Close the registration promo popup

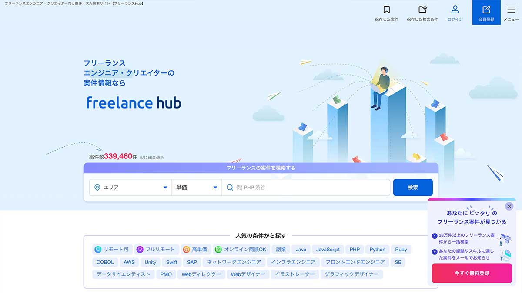(509, 206)
